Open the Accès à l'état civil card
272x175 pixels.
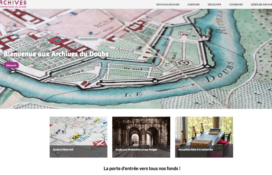pyautogui.click(x=79, y=137)
